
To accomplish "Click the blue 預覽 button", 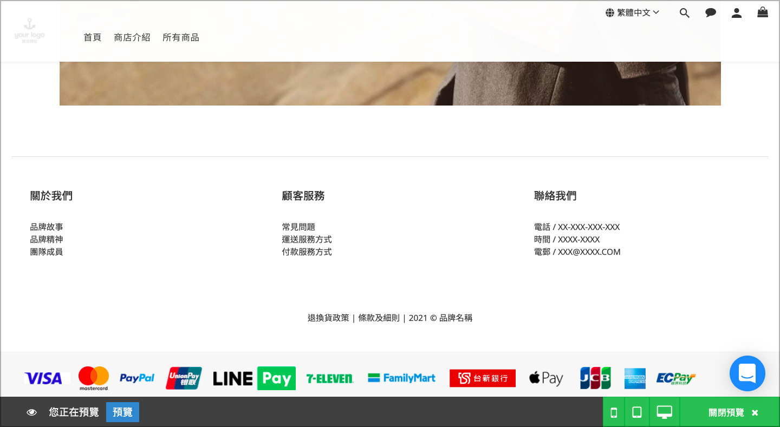I will (122, 412).
